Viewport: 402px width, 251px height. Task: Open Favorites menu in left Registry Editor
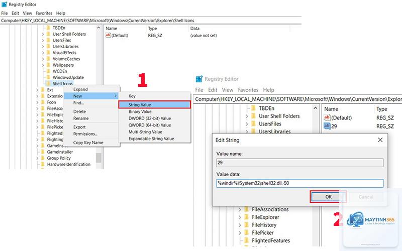44,13
